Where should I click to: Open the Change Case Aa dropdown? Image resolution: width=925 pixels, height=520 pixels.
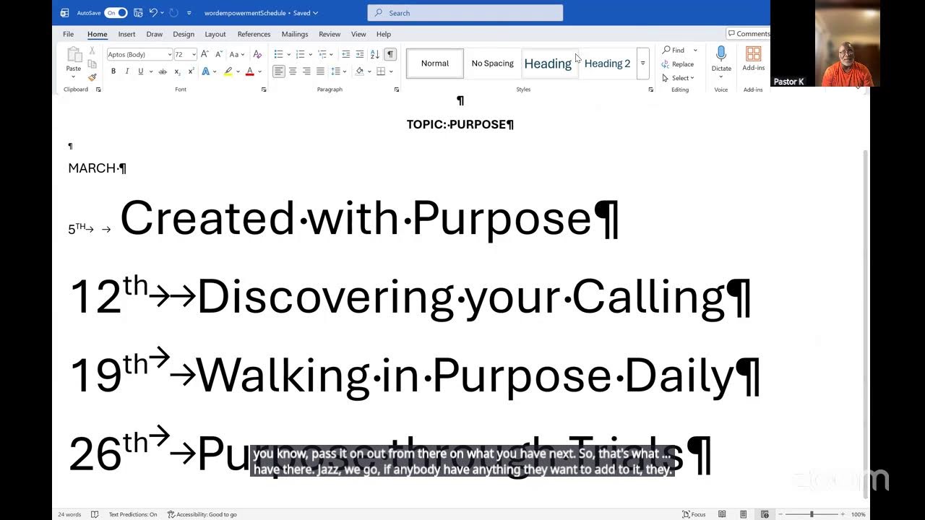point(236,54)
